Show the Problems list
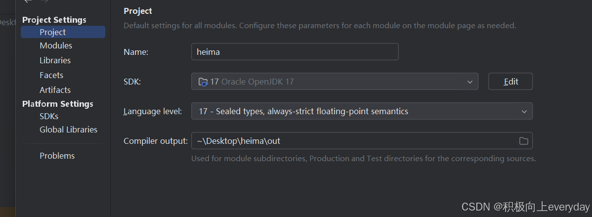The width and height of the screenshot is (592, 217). point(57,156)
